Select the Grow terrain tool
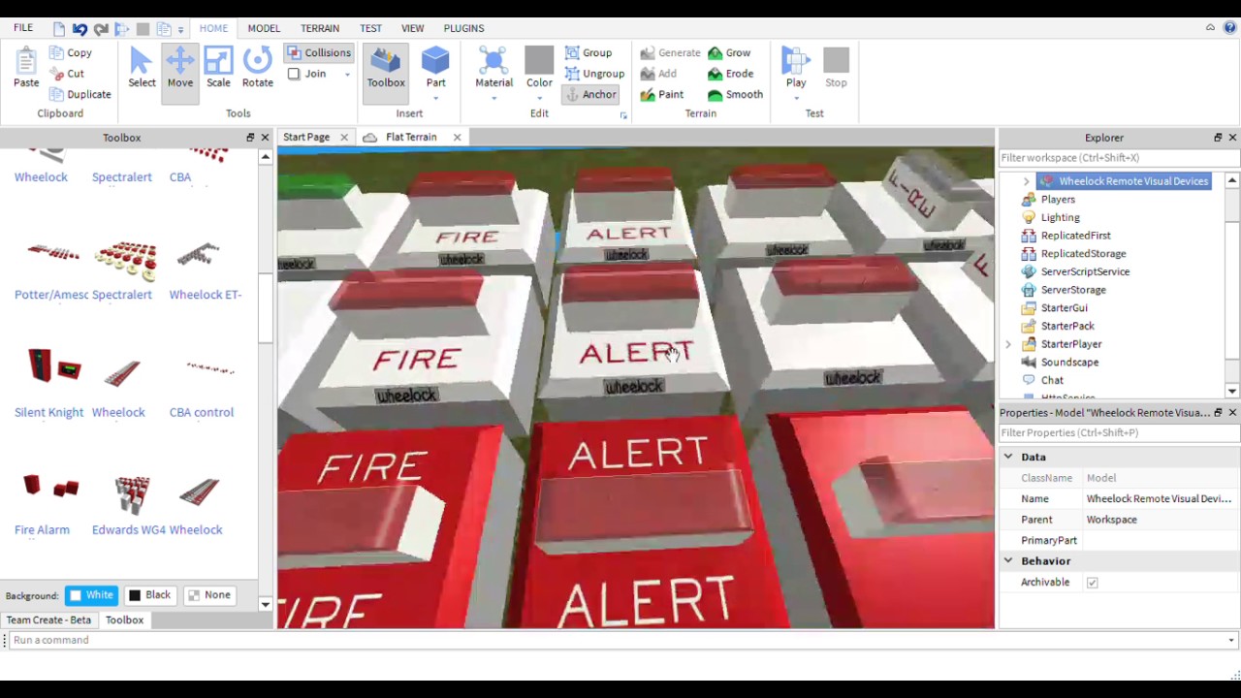The height and width of the screenshot is (698, 1241). click(x=728, y=53)
